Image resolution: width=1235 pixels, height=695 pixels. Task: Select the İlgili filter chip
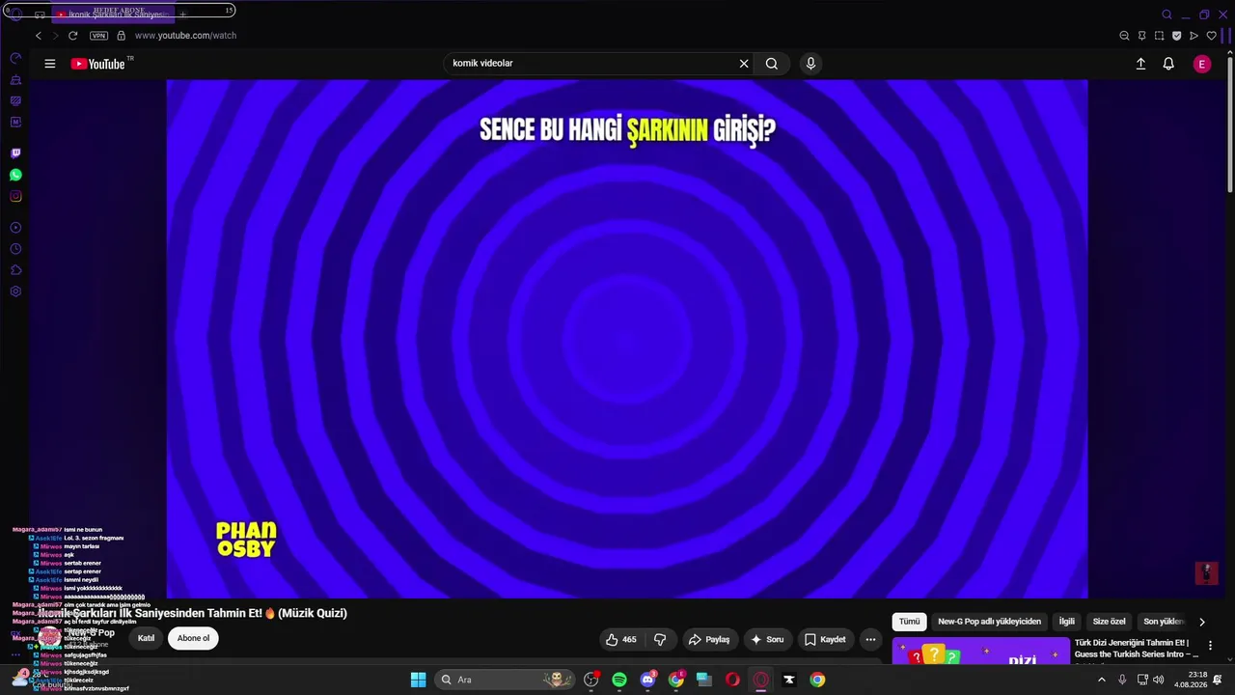click(1067, 622)
